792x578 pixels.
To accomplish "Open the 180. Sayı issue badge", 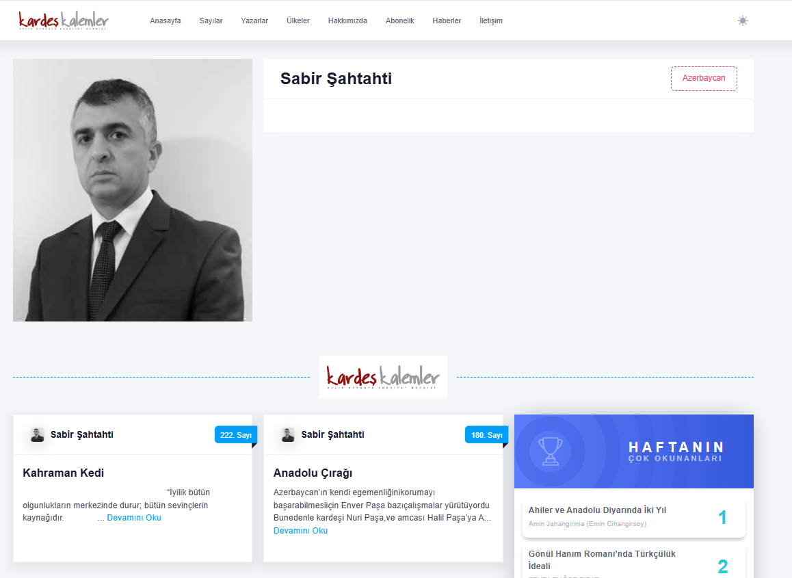I will [486, 435].
